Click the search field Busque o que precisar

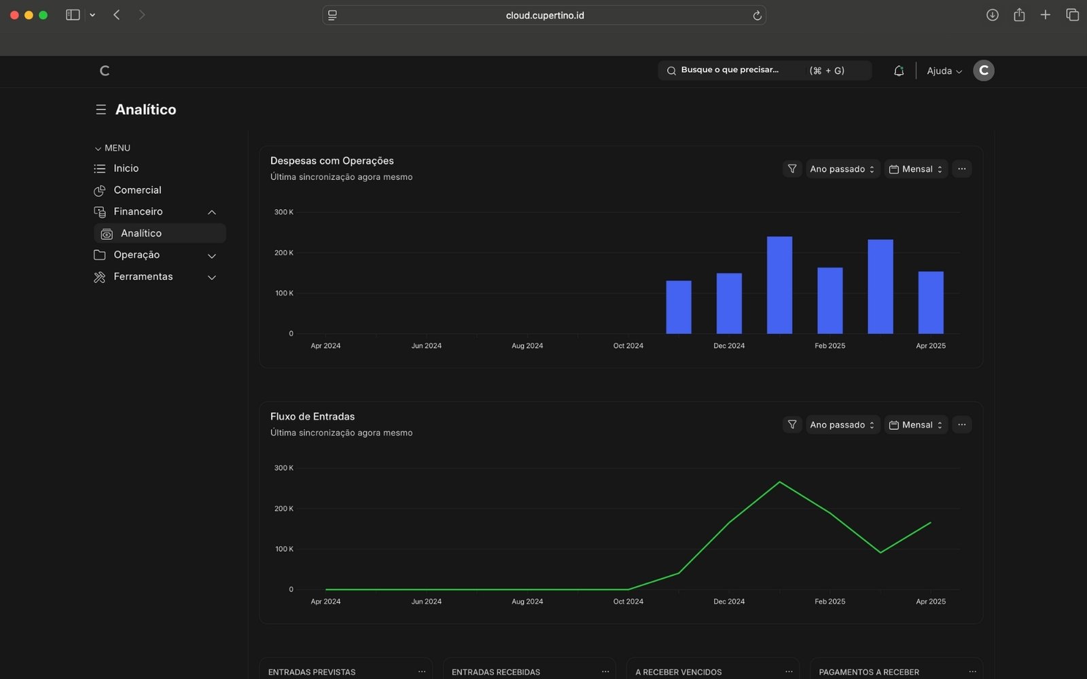click(x=741, y=70)
